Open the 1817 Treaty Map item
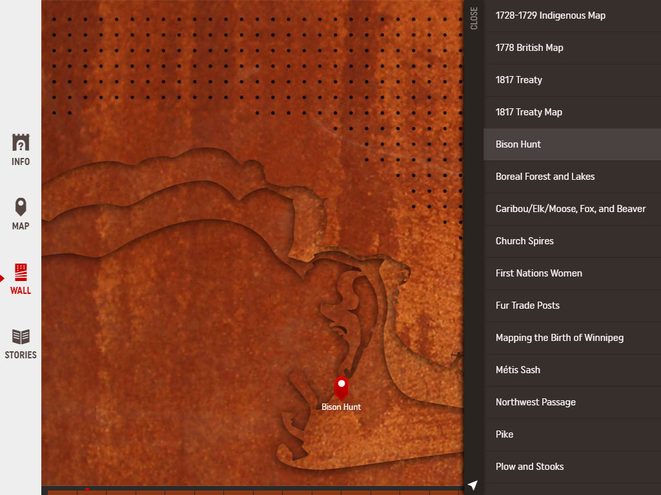Image resolution: width=661 pixels, height=495 pixels. [529, 112]
